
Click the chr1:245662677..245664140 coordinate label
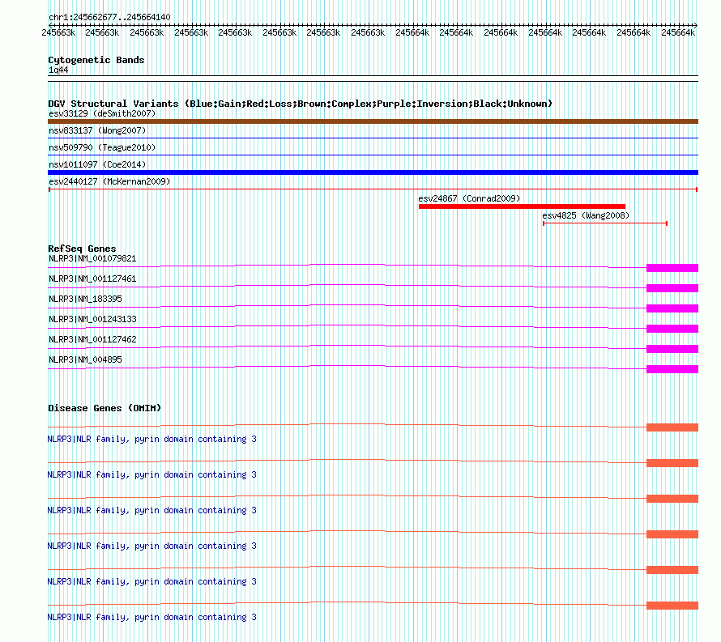tap(109, 17)
